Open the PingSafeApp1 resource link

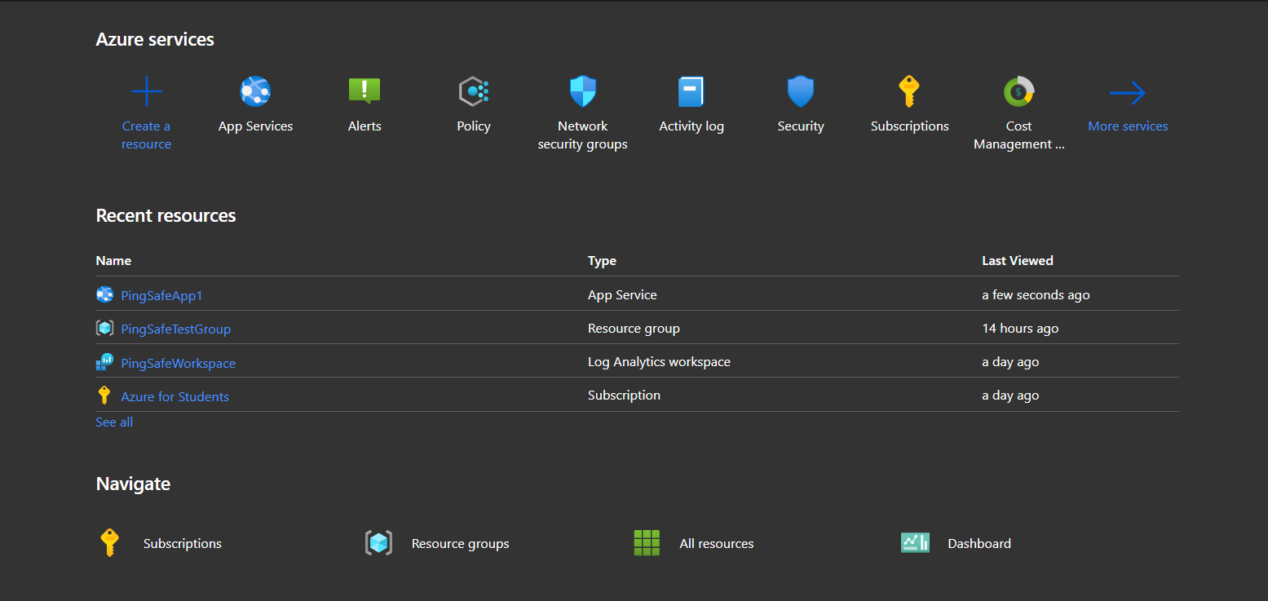click(x=161, y=295)
